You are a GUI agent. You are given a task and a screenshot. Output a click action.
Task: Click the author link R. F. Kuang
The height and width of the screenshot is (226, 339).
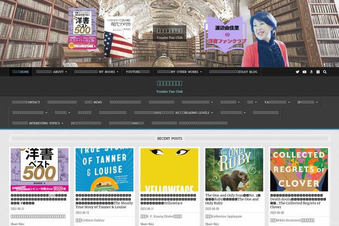click(161, 216)
